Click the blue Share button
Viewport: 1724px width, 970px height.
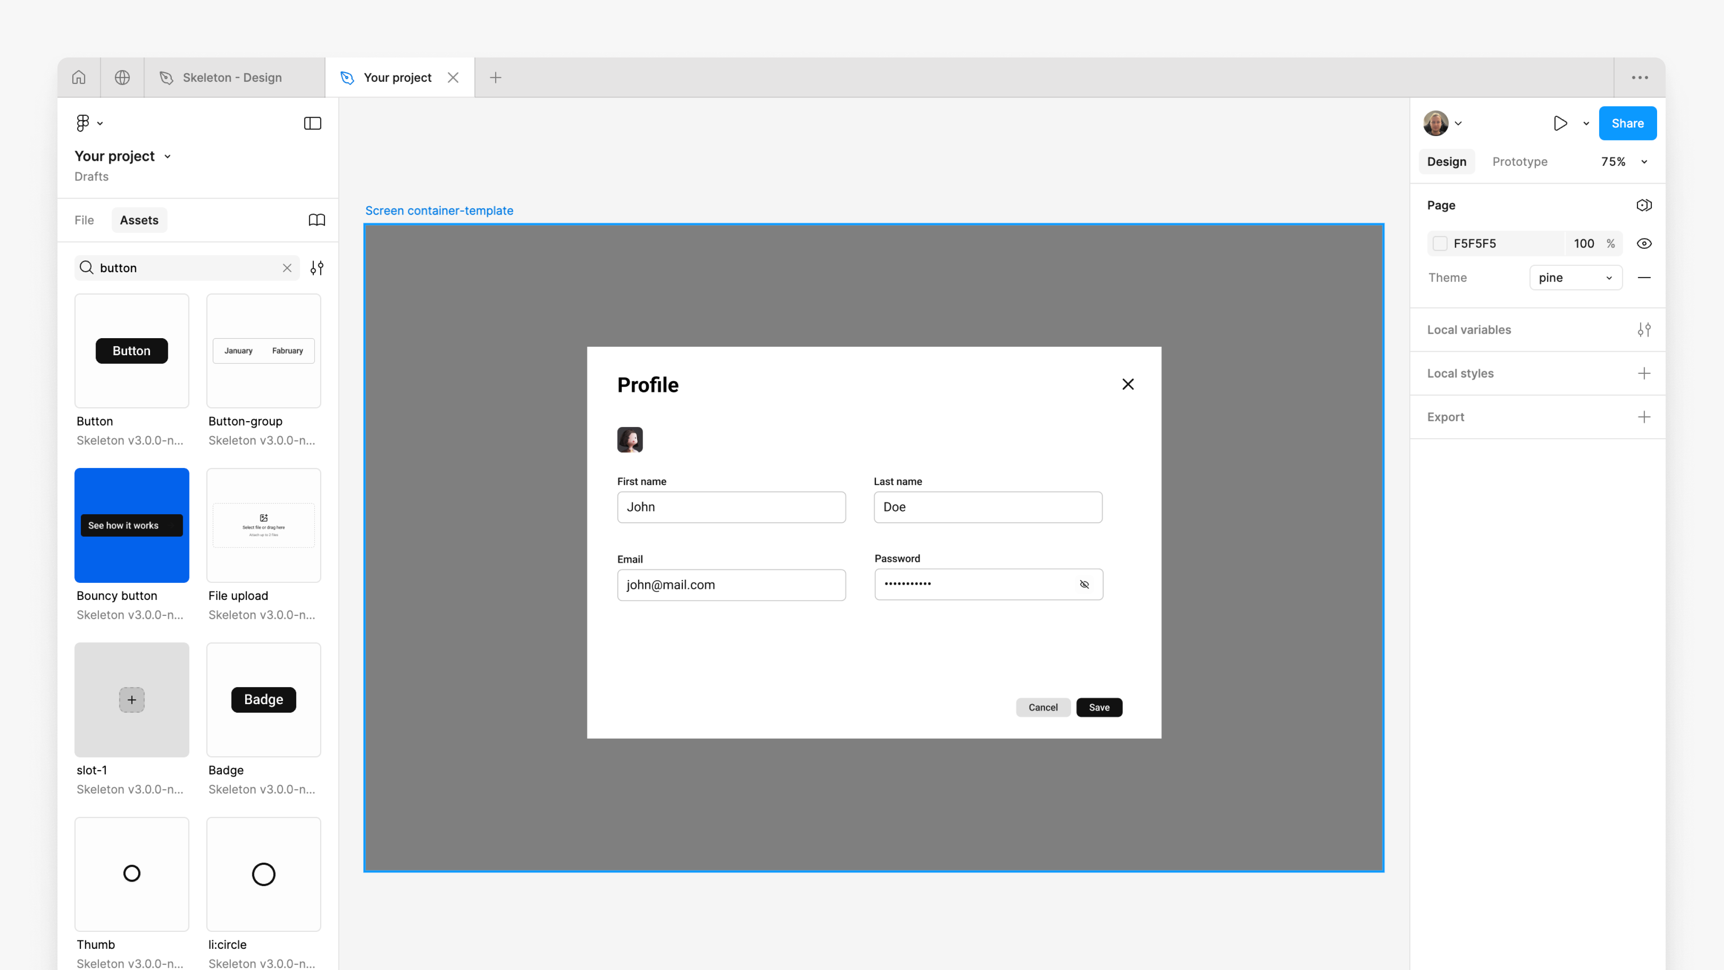[x=1627, y=123]
